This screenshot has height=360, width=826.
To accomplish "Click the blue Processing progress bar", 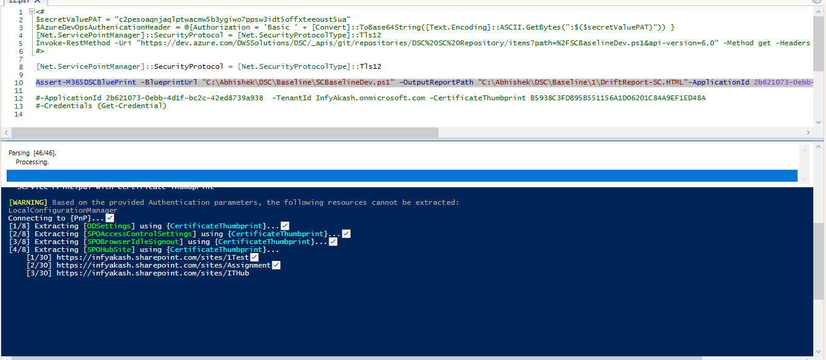I will (x=400, y=175).
